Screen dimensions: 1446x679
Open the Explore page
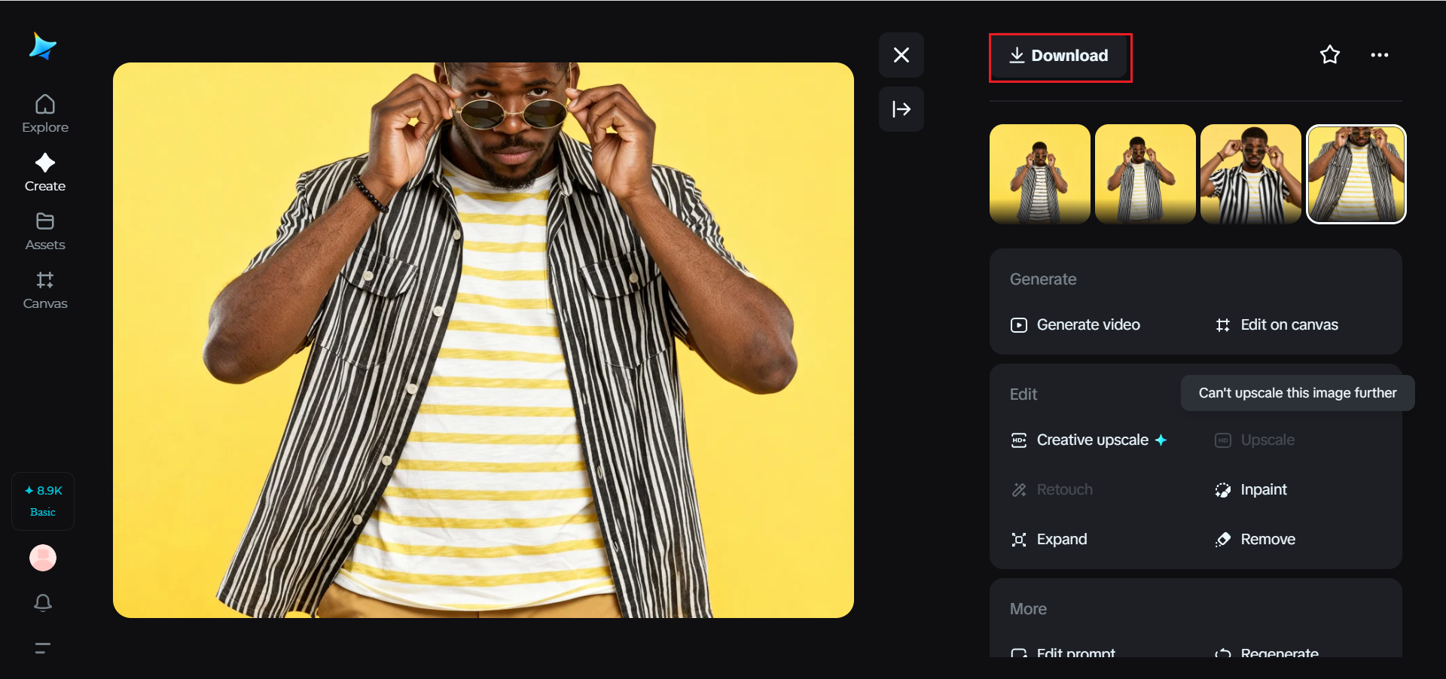click(45, 114)
